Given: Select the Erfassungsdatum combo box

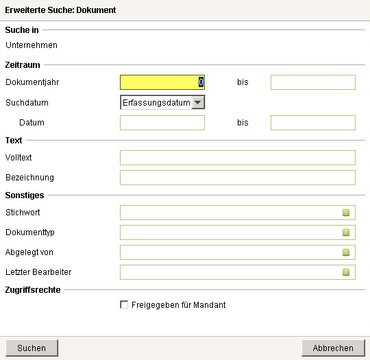Looking at the screenshot, I should coord(162,102).
